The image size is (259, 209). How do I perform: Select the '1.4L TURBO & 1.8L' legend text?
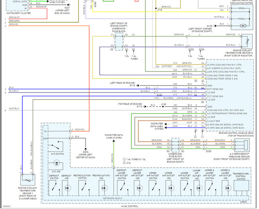point(136,159)
